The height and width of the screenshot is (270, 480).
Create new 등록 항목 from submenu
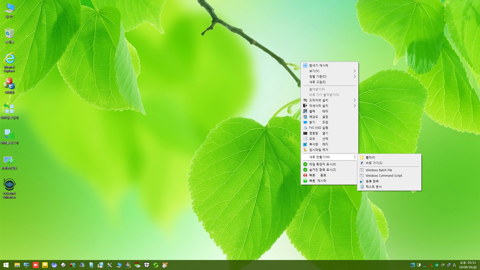click(x=389, y=181)
